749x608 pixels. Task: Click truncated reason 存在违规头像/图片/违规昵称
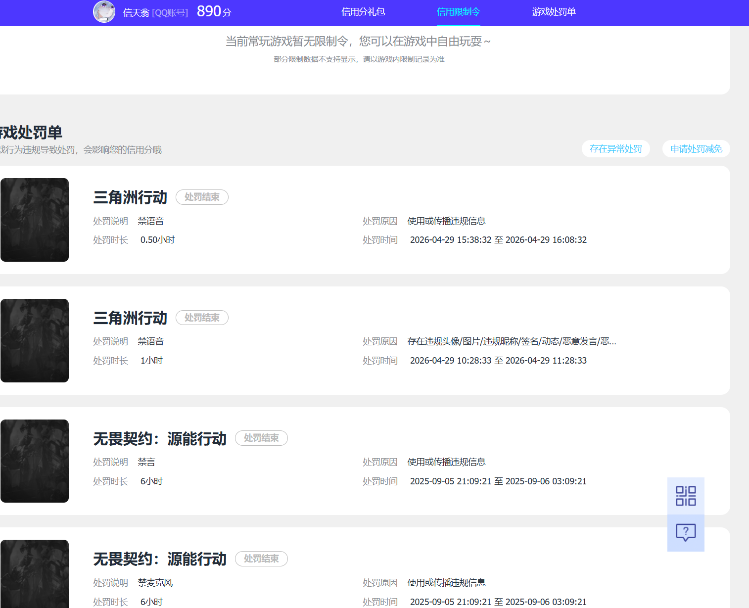512,341
